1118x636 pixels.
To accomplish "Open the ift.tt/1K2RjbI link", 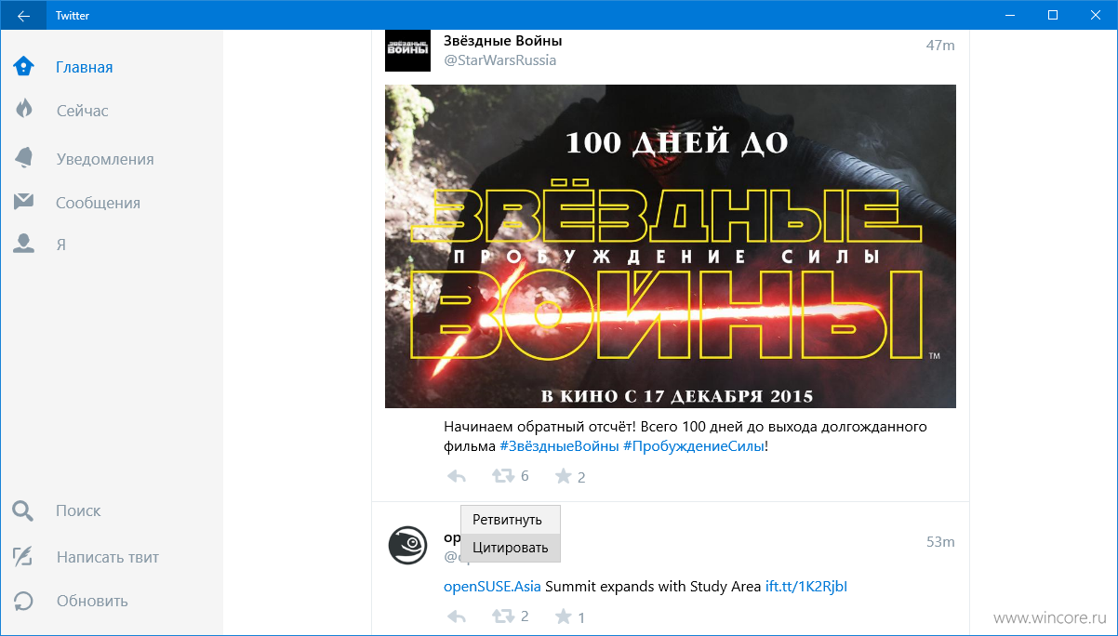I will tap(805, 587).
